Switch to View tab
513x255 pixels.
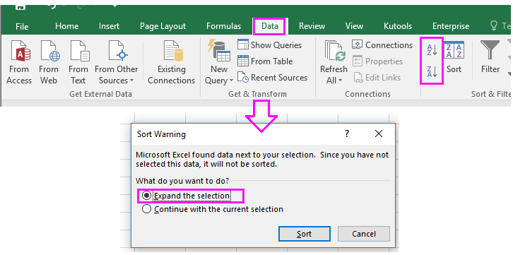[x=354, y=26]
